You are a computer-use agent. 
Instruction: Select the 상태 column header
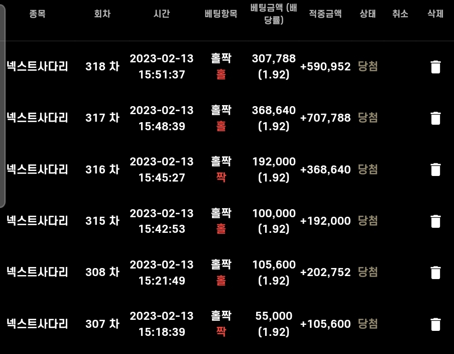tap(368, 14)
